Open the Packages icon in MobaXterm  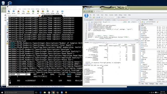pos(52,12)
